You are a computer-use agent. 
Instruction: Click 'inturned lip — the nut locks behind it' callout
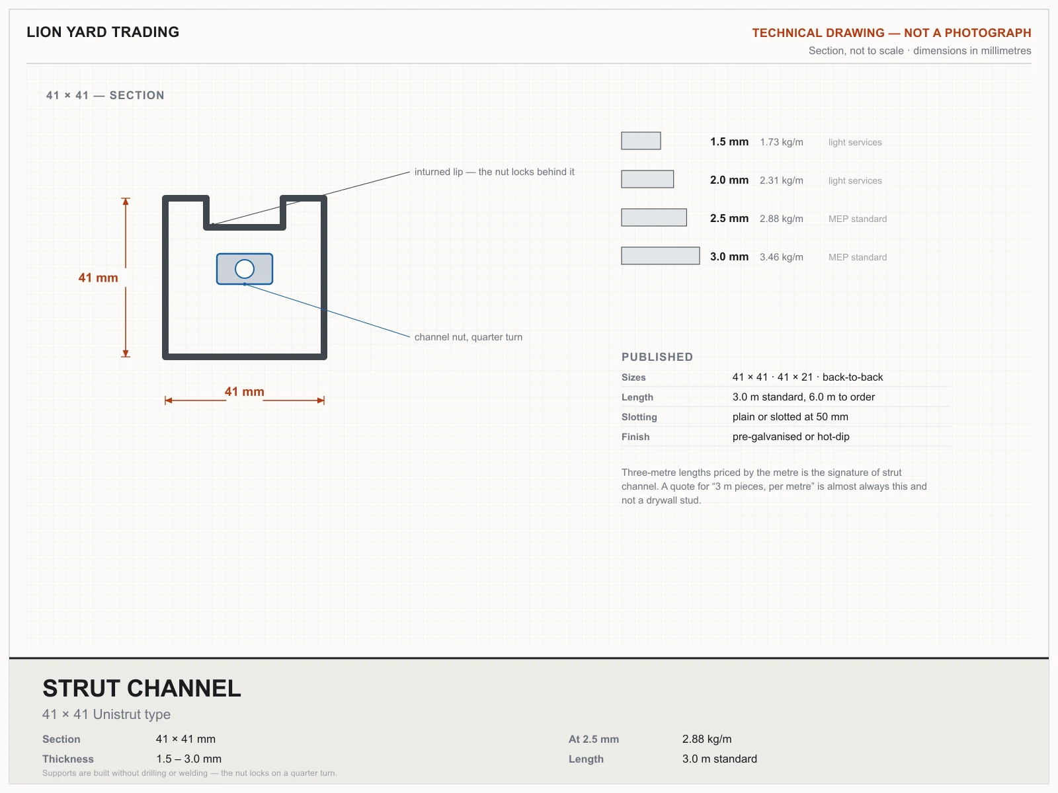click(495, 172)
